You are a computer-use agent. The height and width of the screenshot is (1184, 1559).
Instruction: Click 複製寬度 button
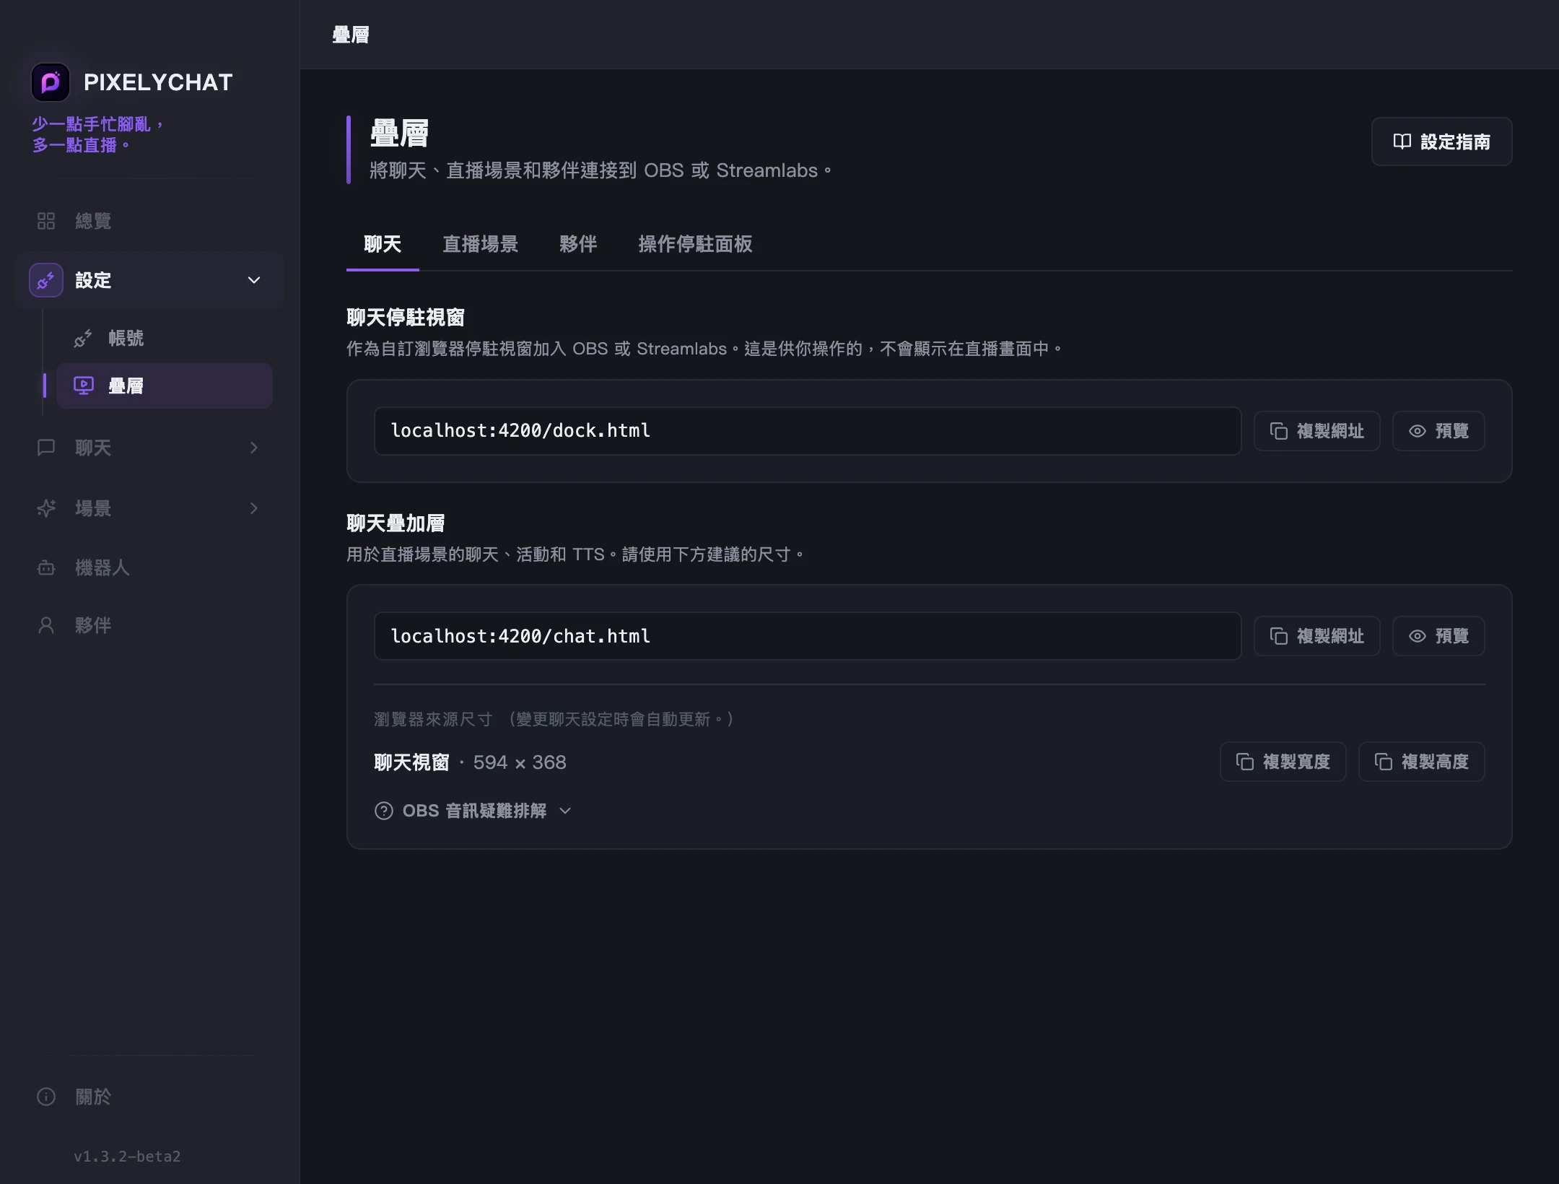click(1283, 762)
